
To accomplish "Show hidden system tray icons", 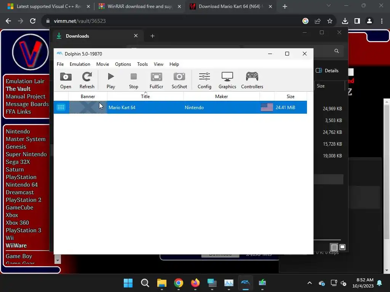I will (x=310, y=283).
